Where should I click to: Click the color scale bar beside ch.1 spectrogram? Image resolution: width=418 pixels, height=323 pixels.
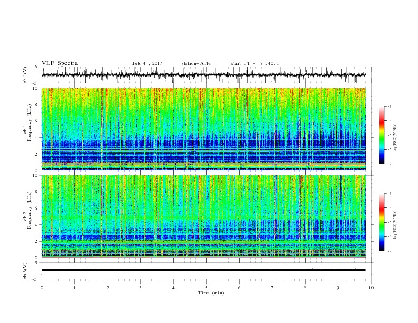(x=382, y=135)
